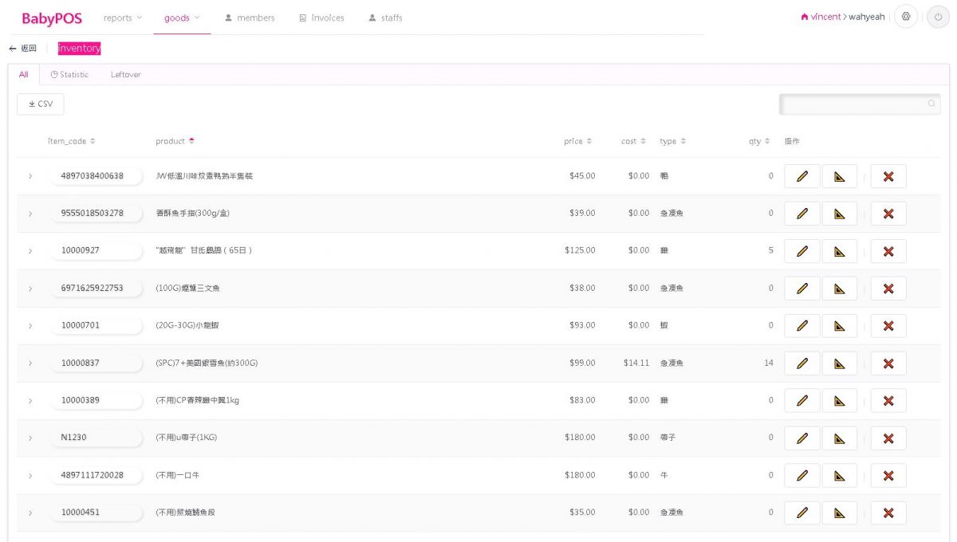Screen dimensions: 957x542
Task: Download the inventory as CSV
Action: tap(41, 104)
